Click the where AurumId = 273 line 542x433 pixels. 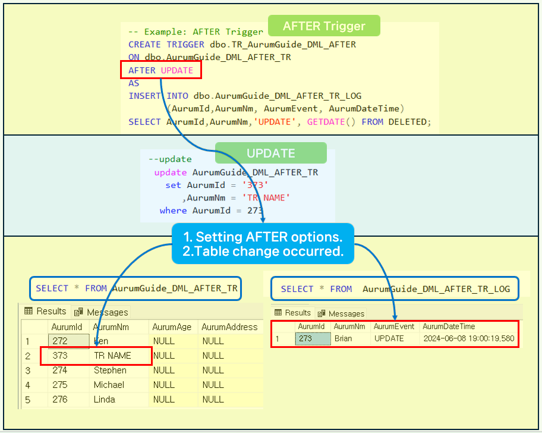coord(211,211)
